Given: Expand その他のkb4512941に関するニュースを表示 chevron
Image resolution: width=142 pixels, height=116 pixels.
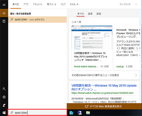Looking at the screenshot, I should tap(136, 75).
